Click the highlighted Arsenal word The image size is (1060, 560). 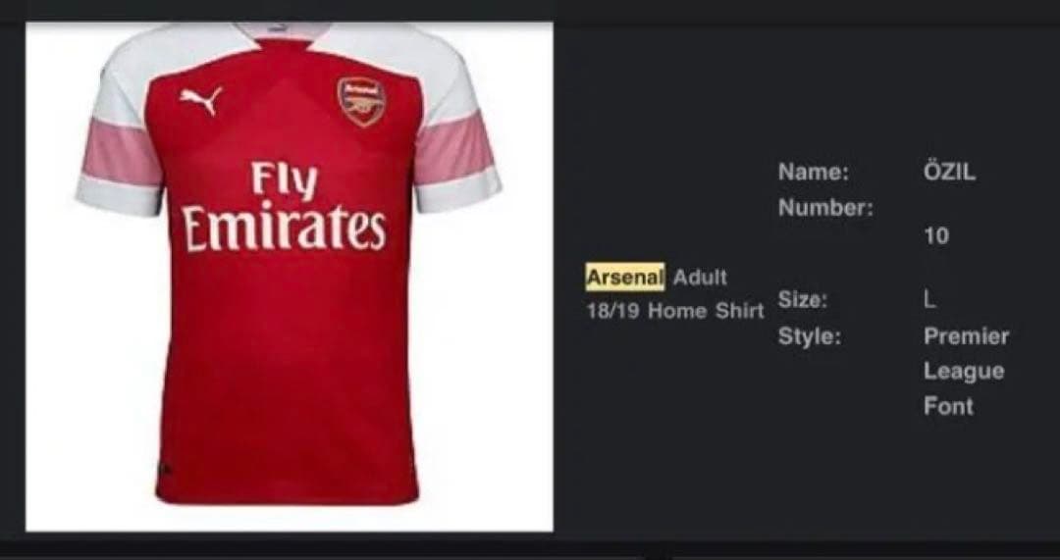coord(625,278)
